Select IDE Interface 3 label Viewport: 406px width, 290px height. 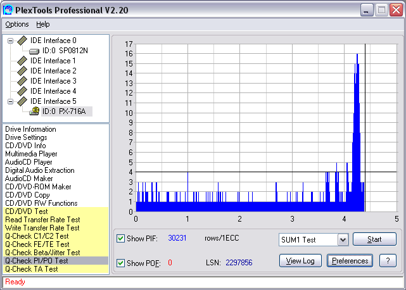[x=53, y=81]
